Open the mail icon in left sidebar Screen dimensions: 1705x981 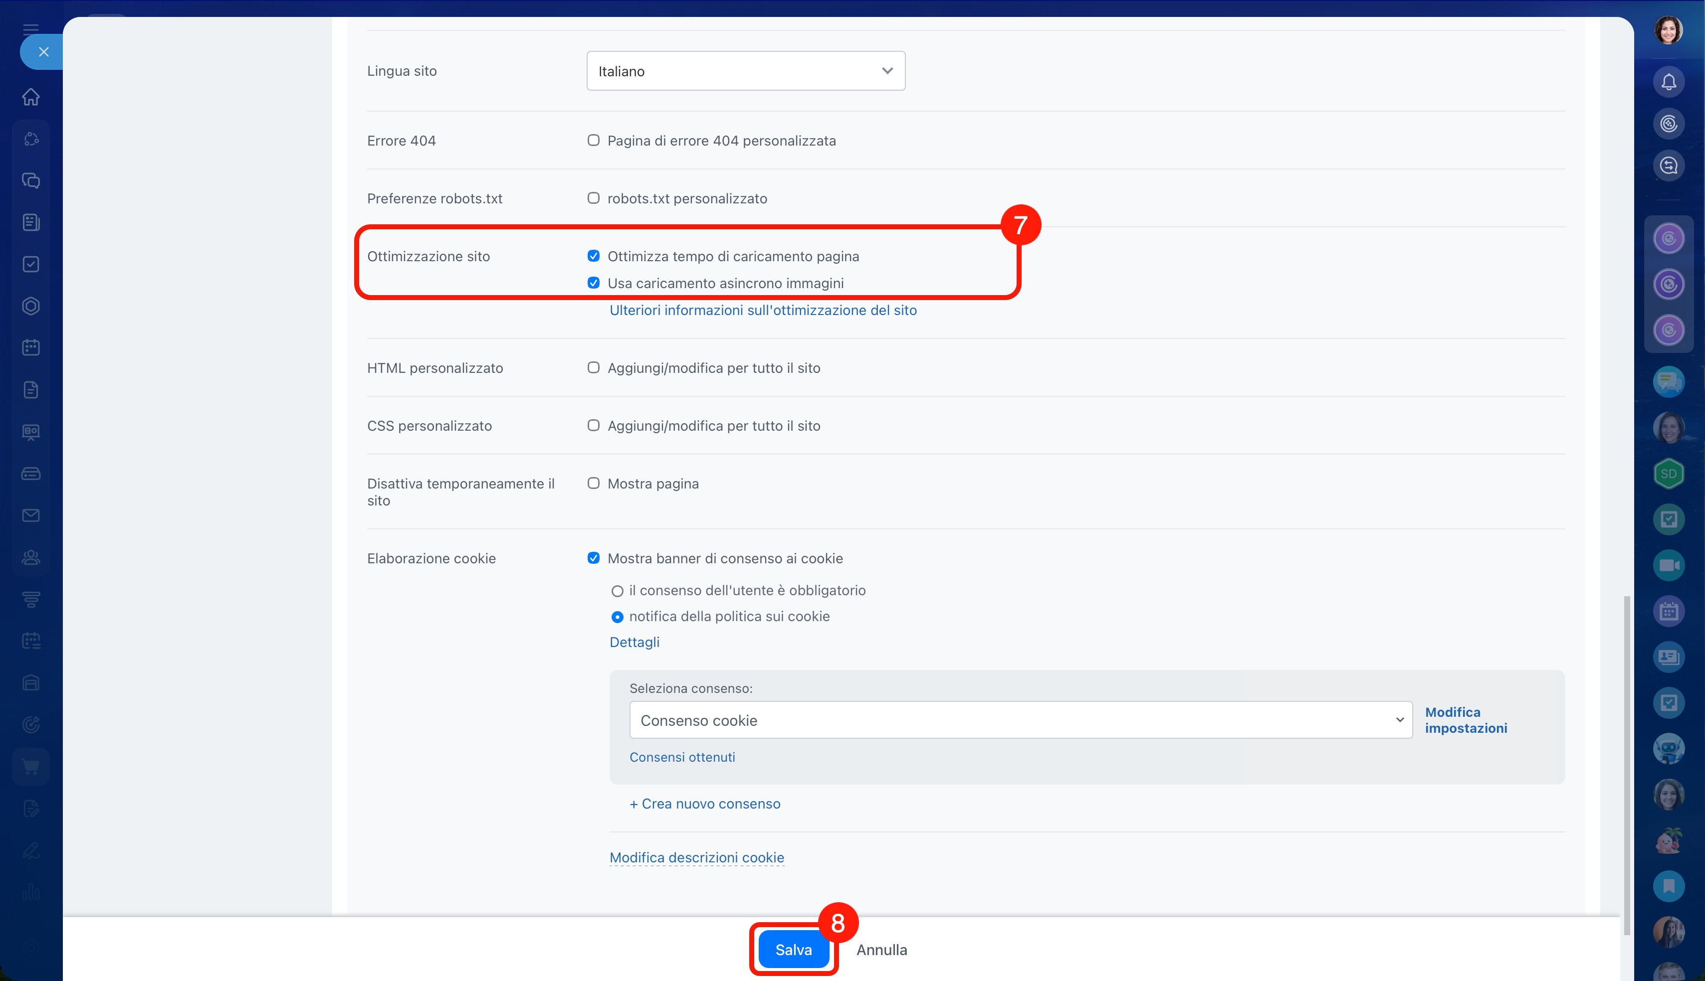pos(31,515)
